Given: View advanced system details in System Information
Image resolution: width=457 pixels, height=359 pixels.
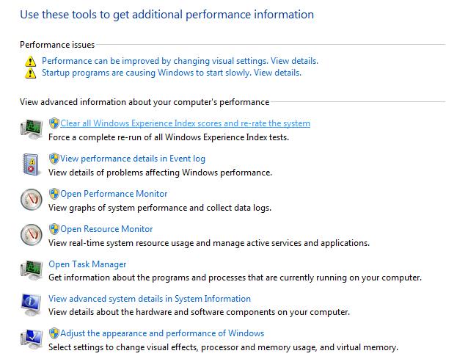Looking at the screenshot, I should click(x=150, y=299).
